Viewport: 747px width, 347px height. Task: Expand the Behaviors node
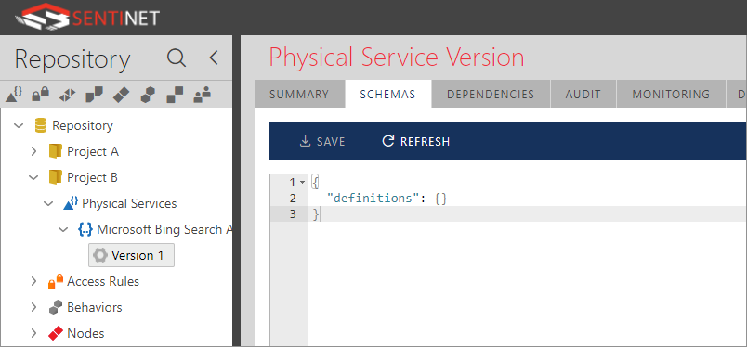(33, 307)
